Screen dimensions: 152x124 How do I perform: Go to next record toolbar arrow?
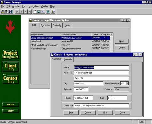coord(25,12)
